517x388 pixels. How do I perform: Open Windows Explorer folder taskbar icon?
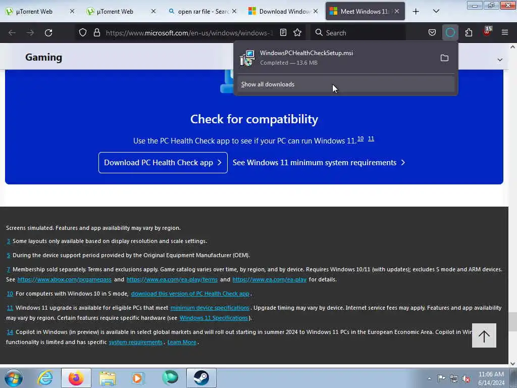point(108,378)
